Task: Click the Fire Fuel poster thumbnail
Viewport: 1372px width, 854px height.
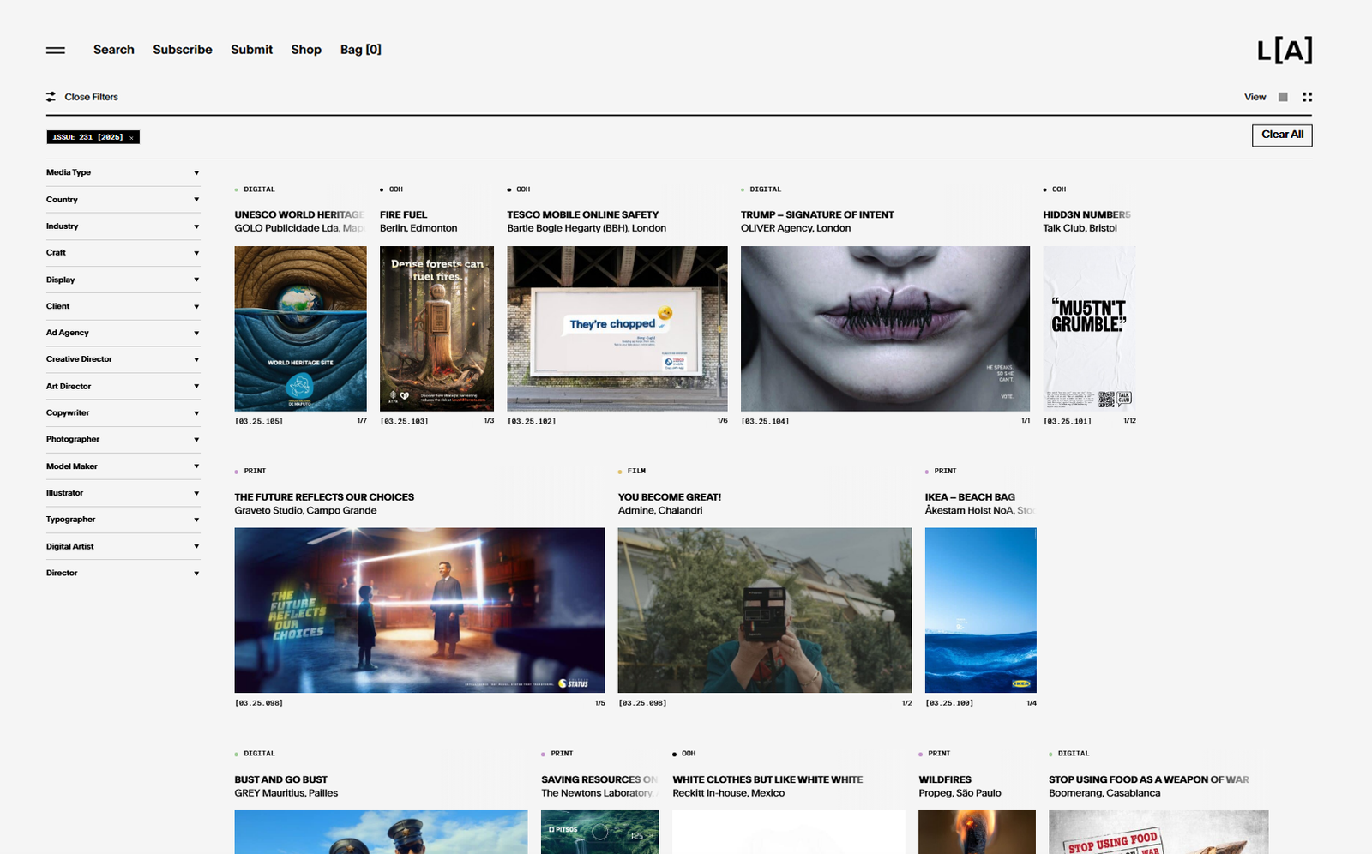Action: click(436, 328)
